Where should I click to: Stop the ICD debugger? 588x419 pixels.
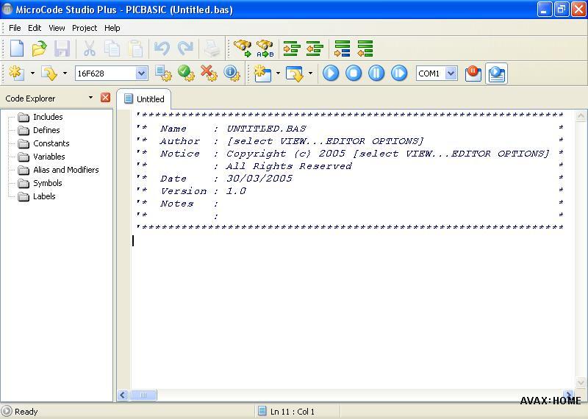coord(354,73)
